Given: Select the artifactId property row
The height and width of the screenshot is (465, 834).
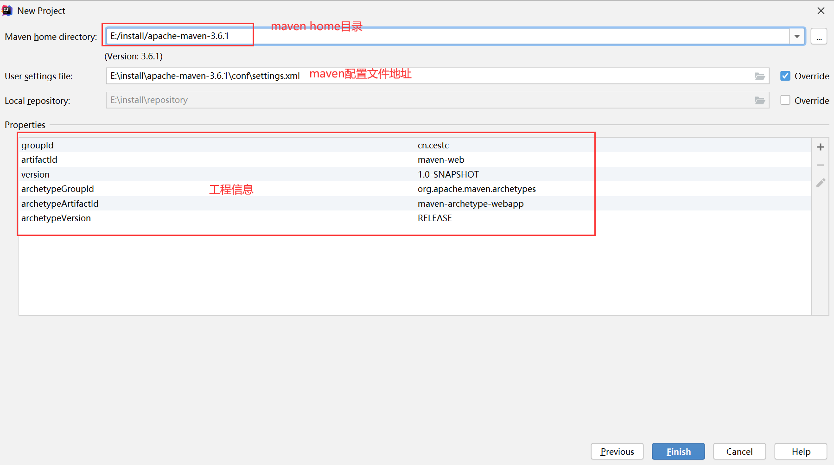Looking at the screenshot, I should click(415, 159).
